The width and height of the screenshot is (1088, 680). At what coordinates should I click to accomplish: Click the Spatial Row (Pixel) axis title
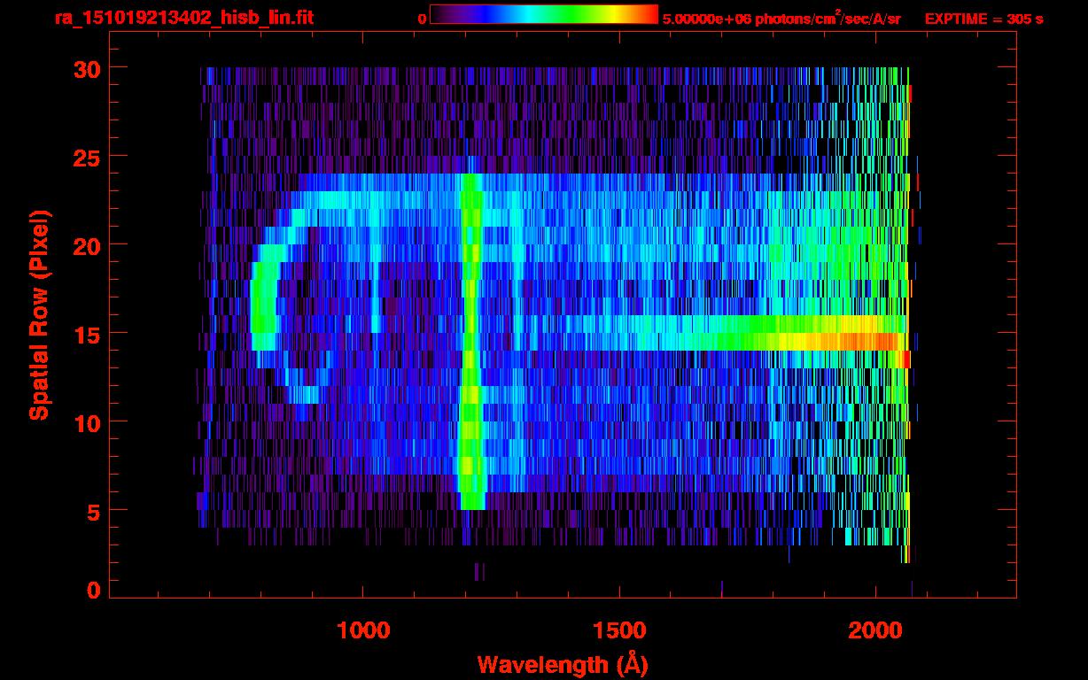click(39, 315)
